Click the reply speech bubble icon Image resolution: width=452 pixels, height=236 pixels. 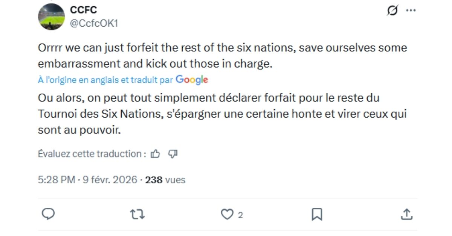48,214
